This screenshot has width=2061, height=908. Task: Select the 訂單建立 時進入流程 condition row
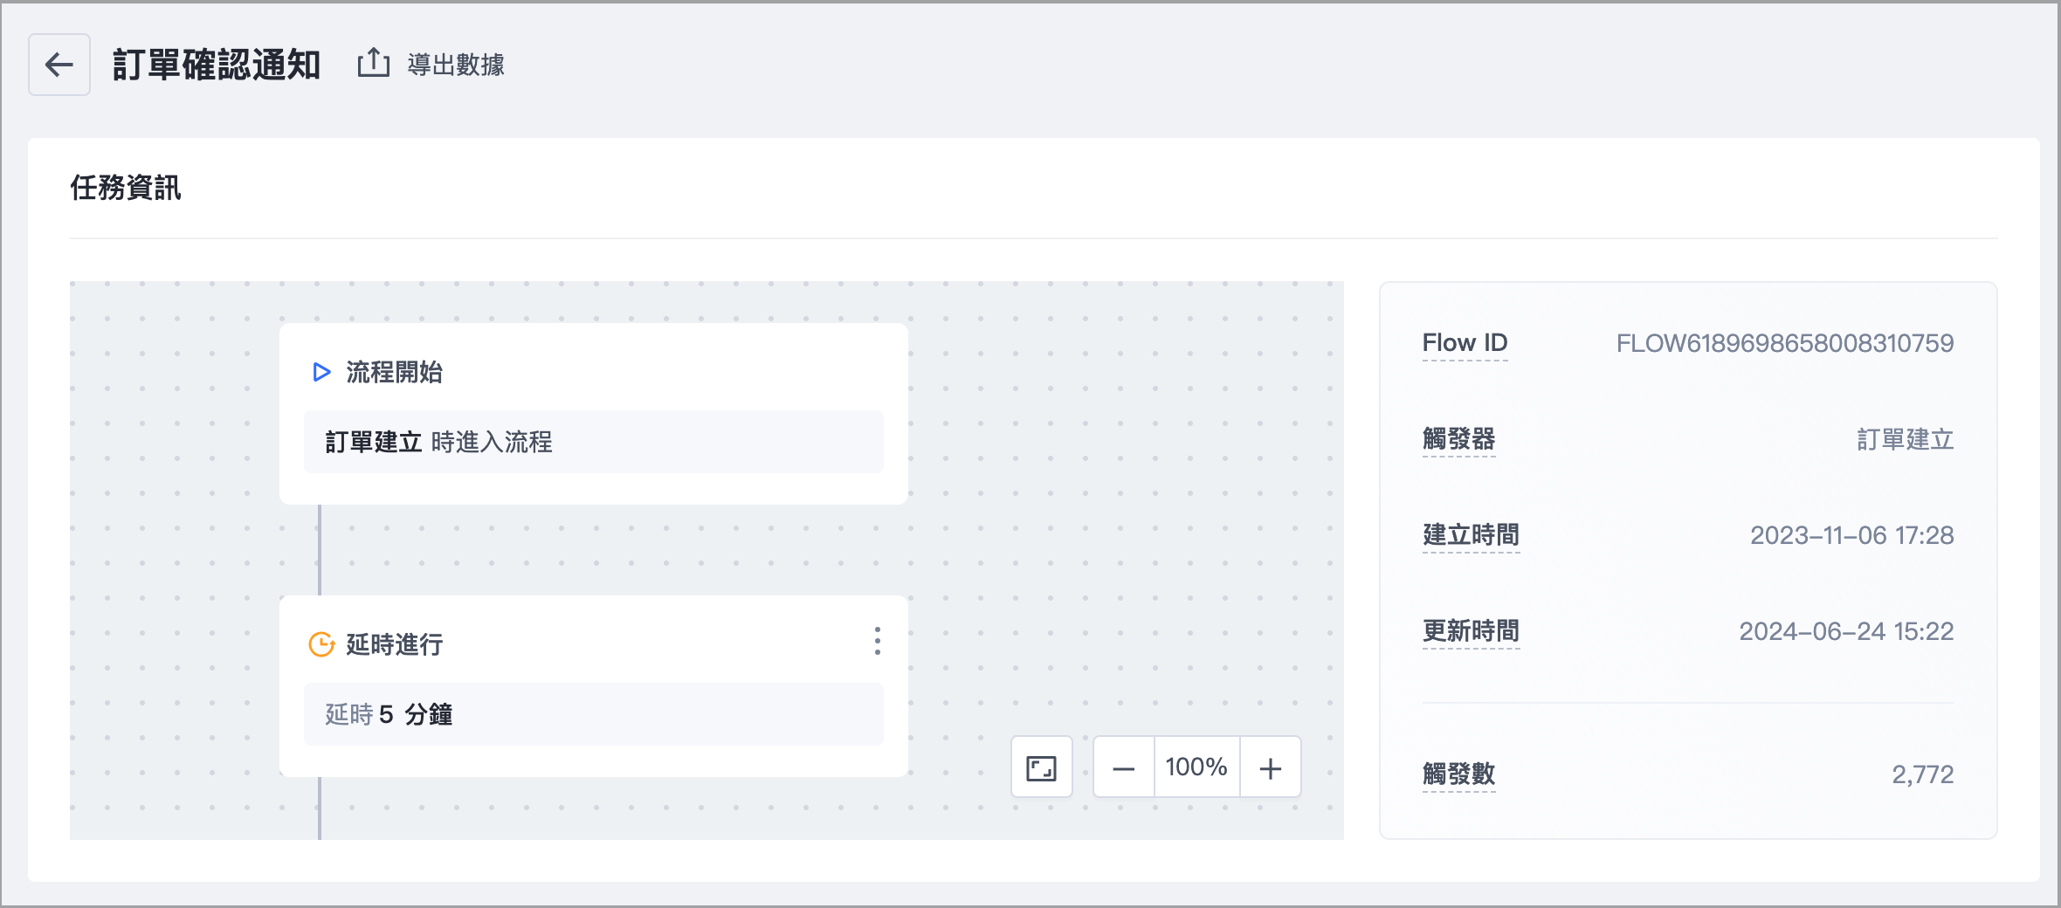point(594,442)
